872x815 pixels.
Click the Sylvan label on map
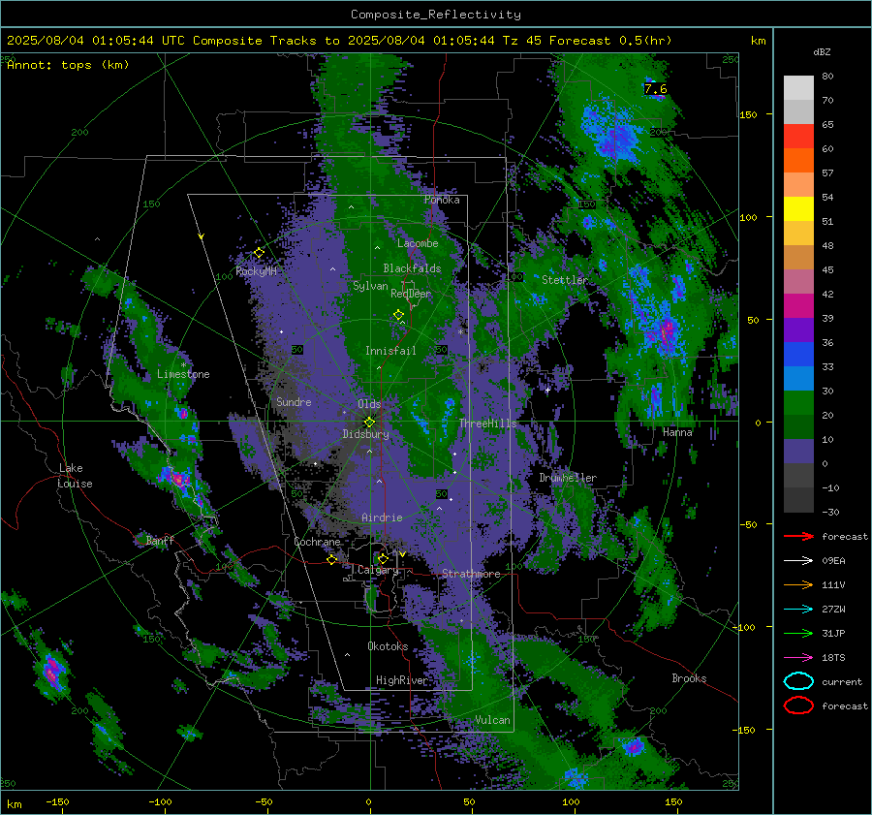coord(370,286)
